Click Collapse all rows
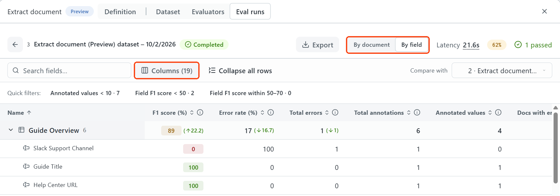The height and width of the screenshot is (196, 560). pos(240,71)
